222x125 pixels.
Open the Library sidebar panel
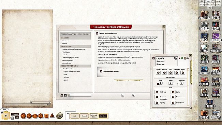[x=216, y=115]
